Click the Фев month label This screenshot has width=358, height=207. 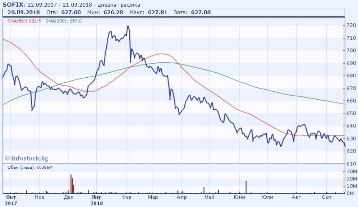tap(127, 197)
